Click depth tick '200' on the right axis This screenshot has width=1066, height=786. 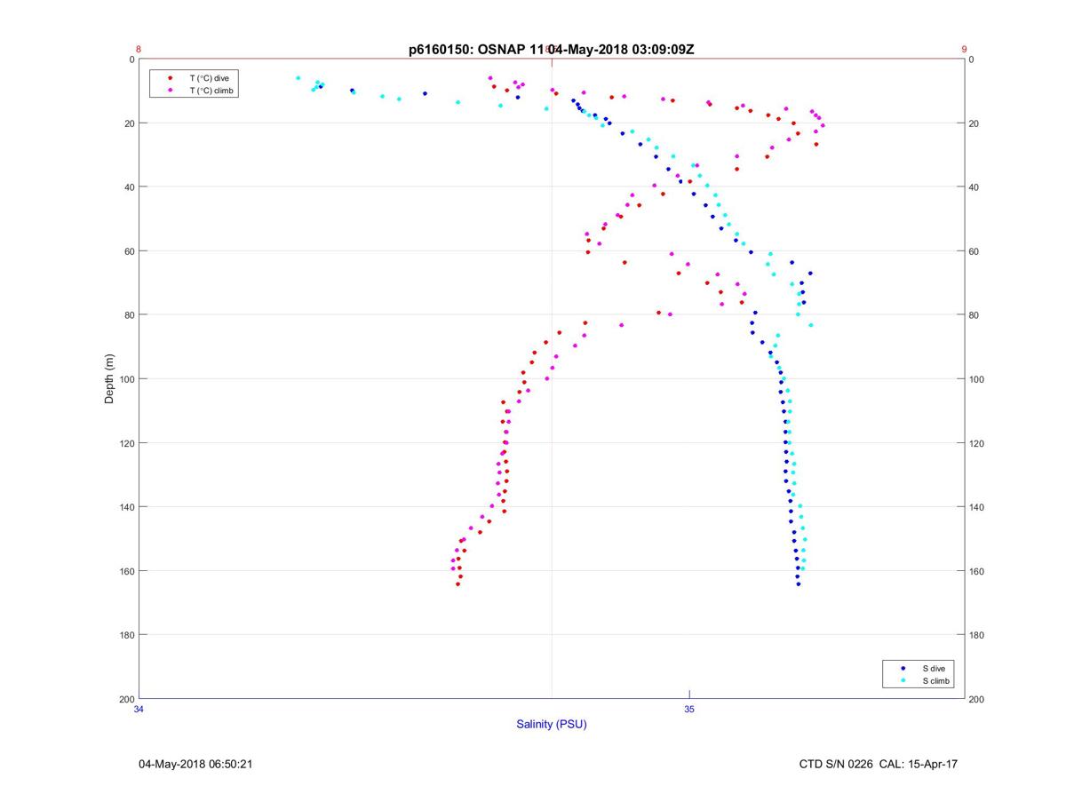point(977,699)
